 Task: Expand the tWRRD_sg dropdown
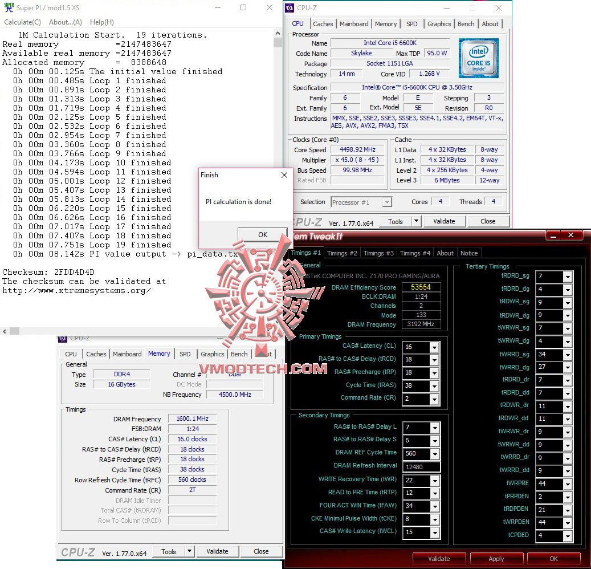pos(568,355)
